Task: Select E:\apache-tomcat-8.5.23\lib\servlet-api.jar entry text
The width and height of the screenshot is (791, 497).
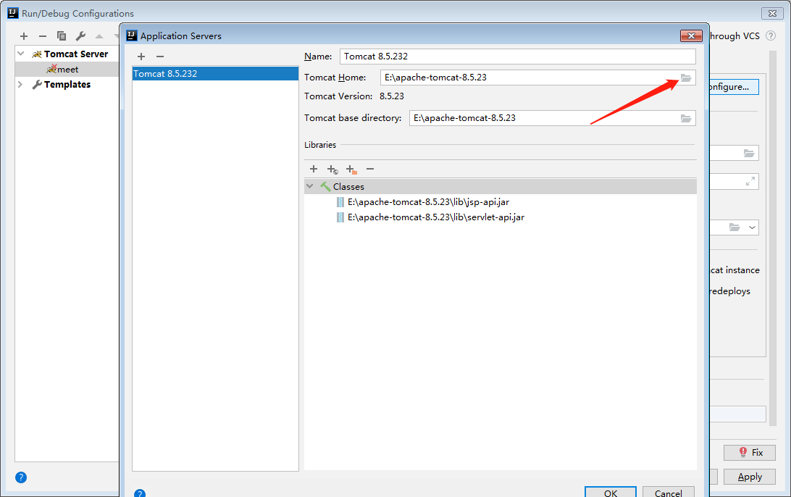Action: pyautogui.click(x=436, y=217)
